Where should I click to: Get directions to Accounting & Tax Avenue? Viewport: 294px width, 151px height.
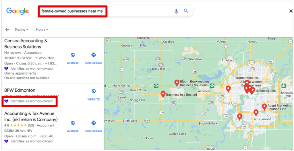(x=93, y=123)
